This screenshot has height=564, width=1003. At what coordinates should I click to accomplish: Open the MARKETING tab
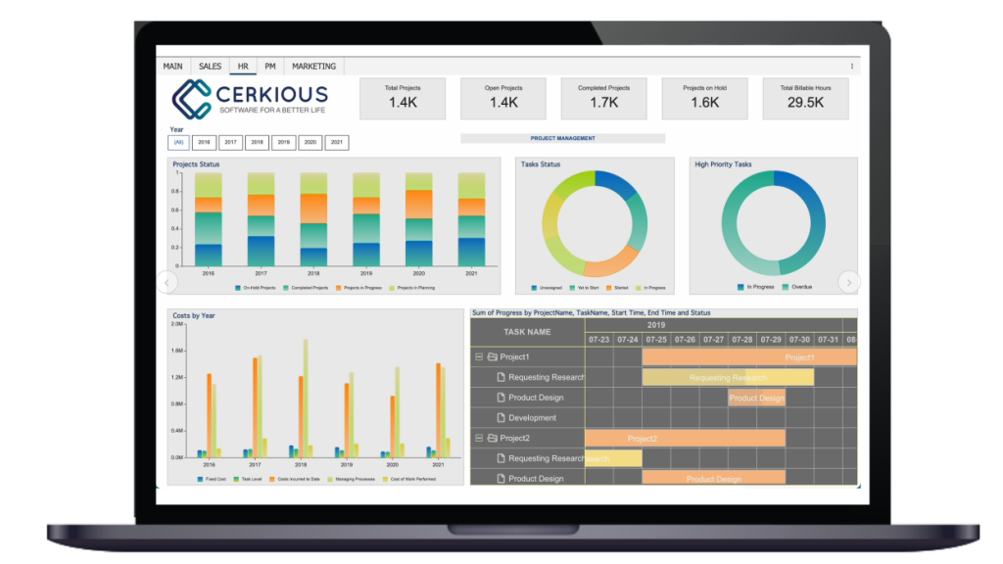(x=313, y=67)
